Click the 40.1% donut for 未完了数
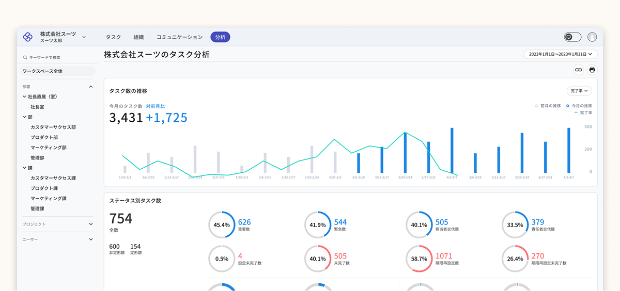The width and height of the screenshot is (620, 291). (x=318, y=258)
